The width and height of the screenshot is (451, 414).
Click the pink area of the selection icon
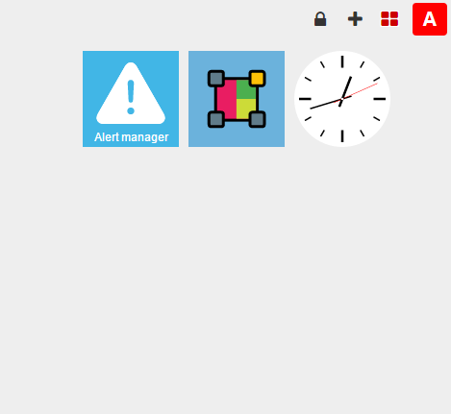coord(227,99)
